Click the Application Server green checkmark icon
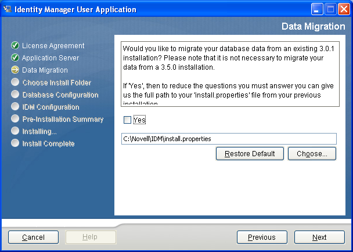The width and height of the screenshot is (353, 252). click(15, 58)
